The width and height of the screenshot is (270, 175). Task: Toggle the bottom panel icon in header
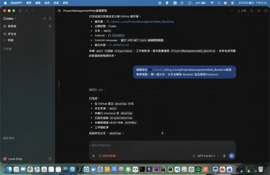point(259,11)
